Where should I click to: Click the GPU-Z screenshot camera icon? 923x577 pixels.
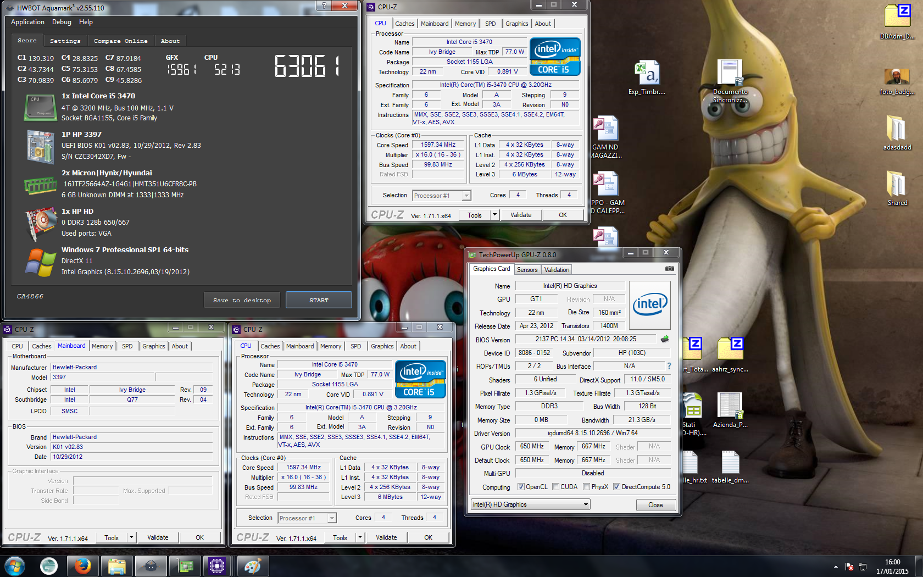[x=670, y=269]
